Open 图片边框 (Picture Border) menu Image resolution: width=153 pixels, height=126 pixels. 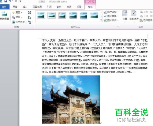tap(111, 12)
